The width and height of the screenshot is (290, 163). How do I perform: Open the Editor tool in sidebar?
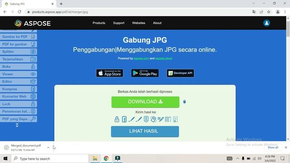point(19,81)
